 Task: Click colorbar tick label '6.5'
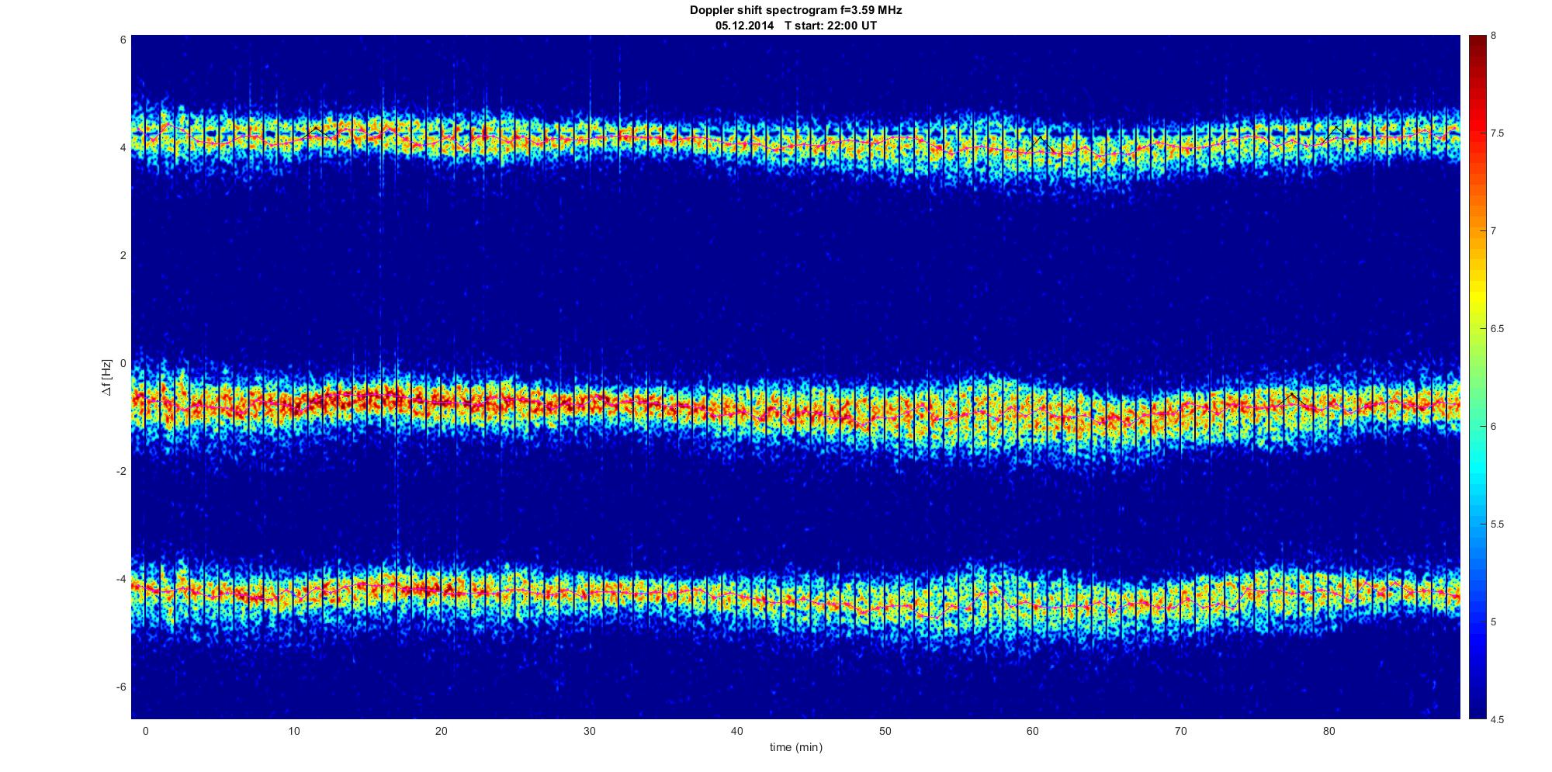(x=1497, y=329)
